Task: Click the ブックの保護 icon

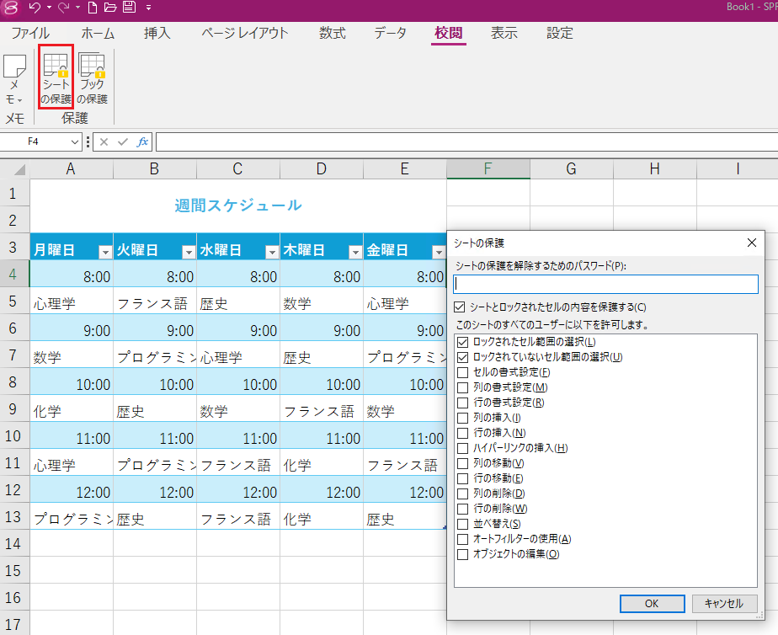Action: pos(93,78)
